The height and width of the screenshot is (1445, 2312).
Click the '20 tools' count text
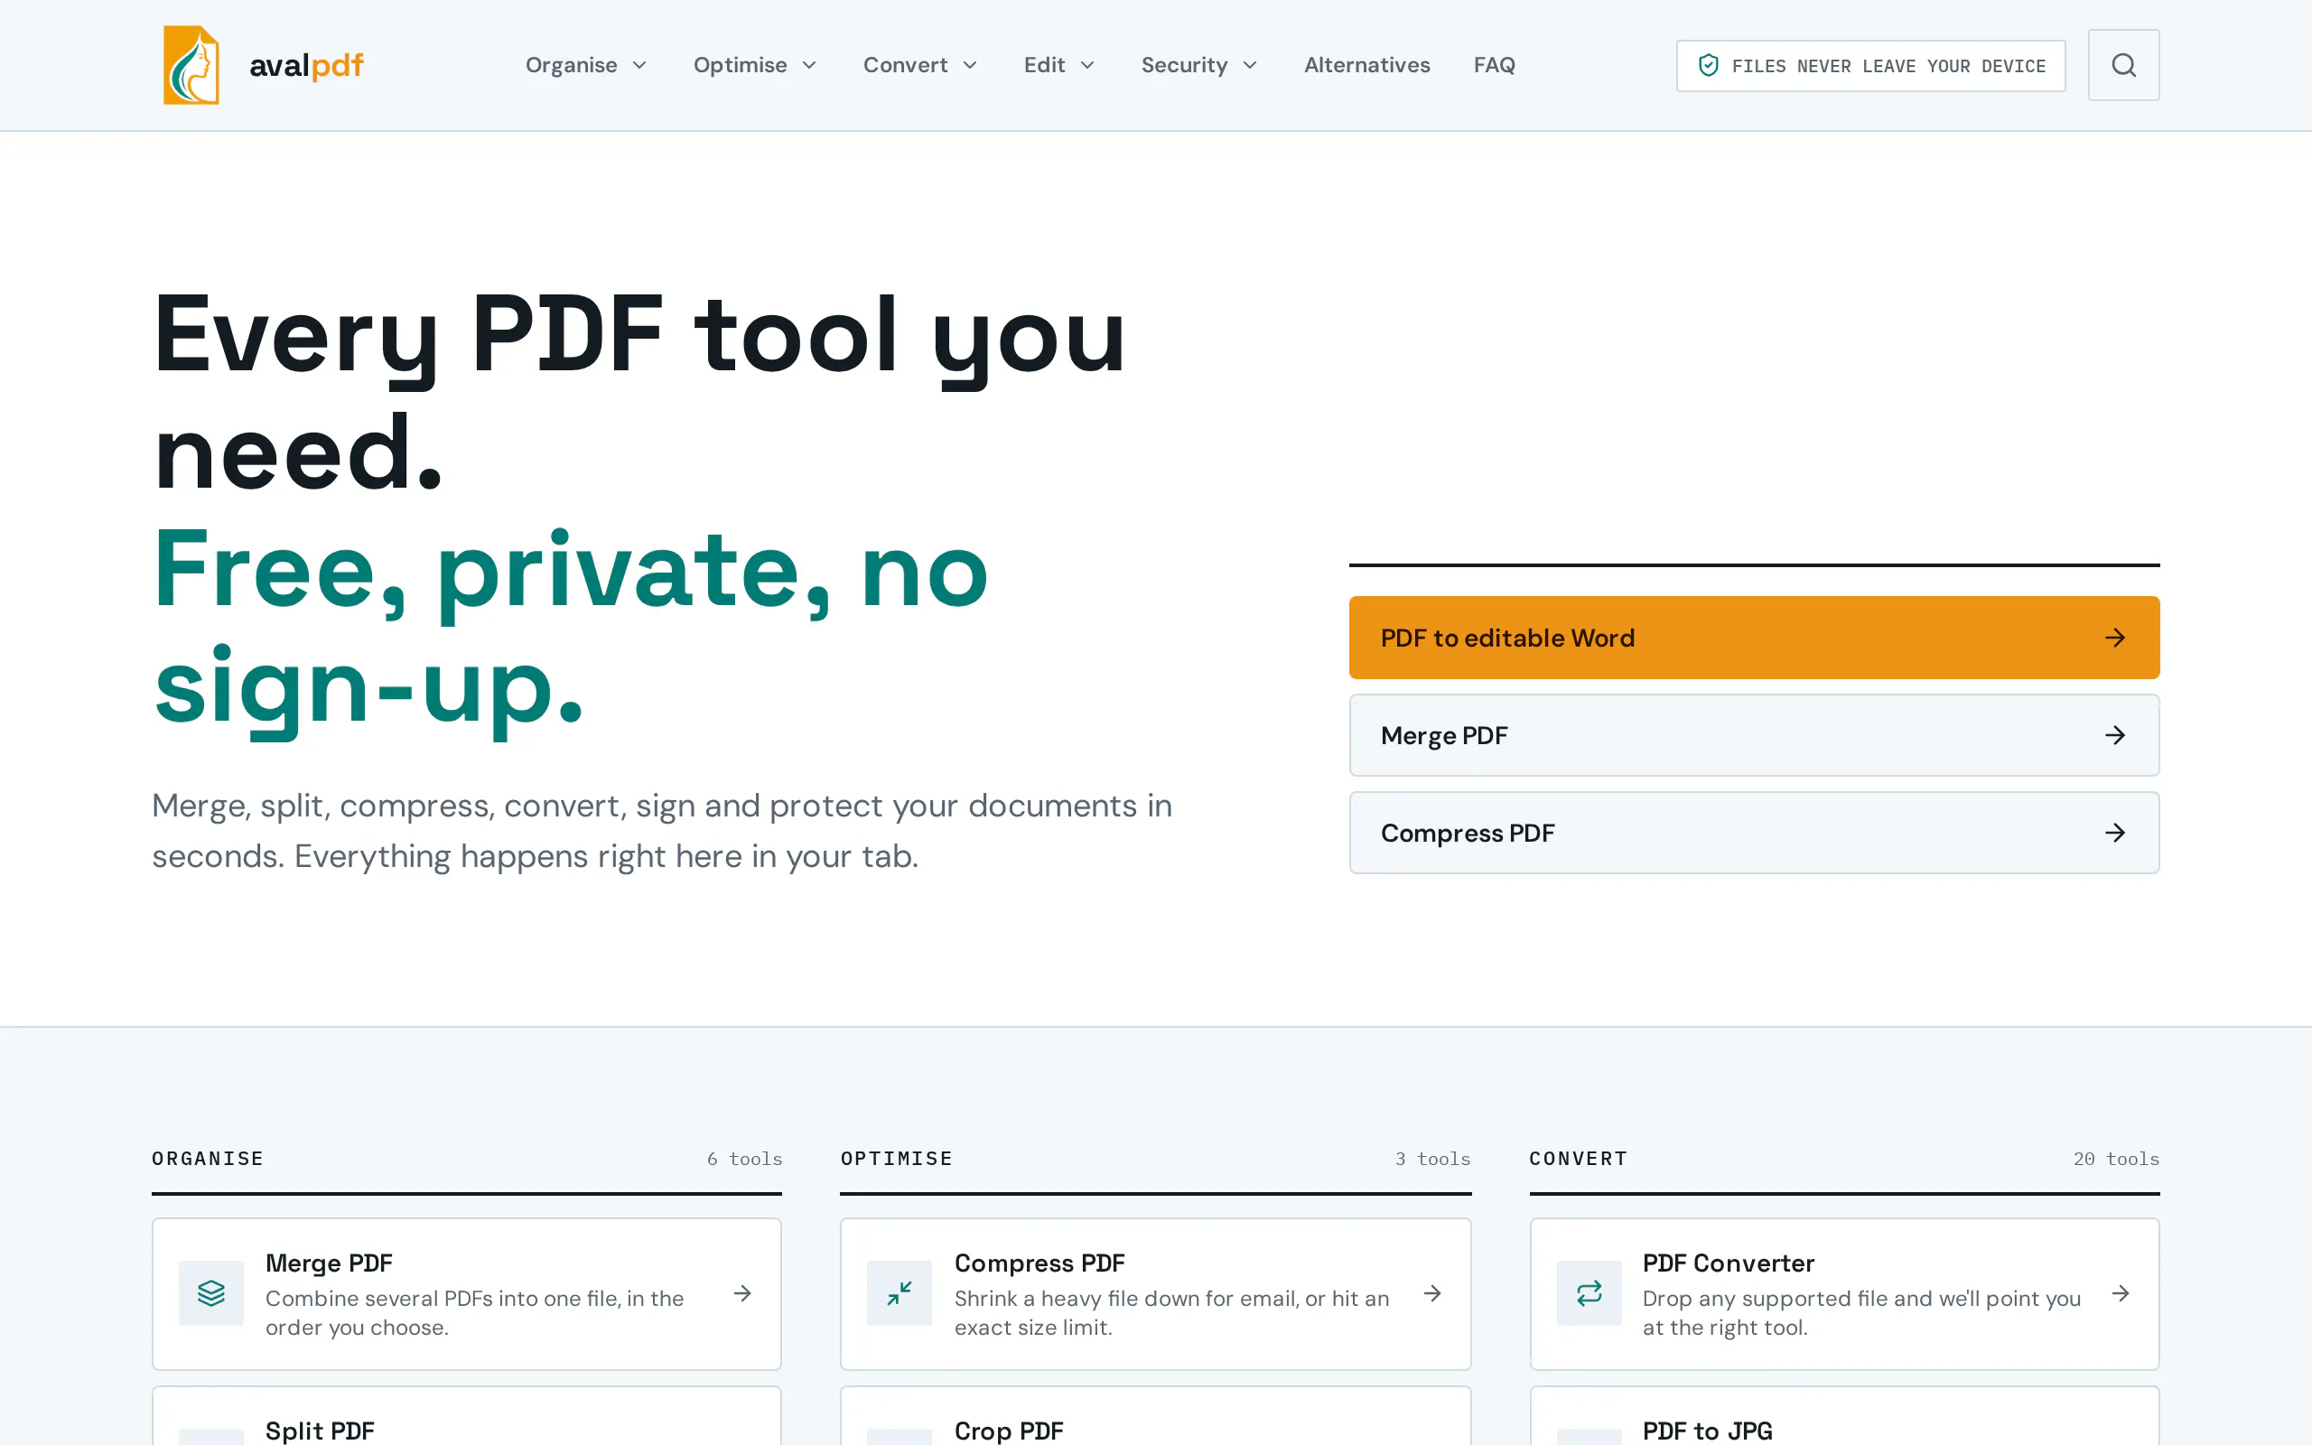point(2116,1159)
